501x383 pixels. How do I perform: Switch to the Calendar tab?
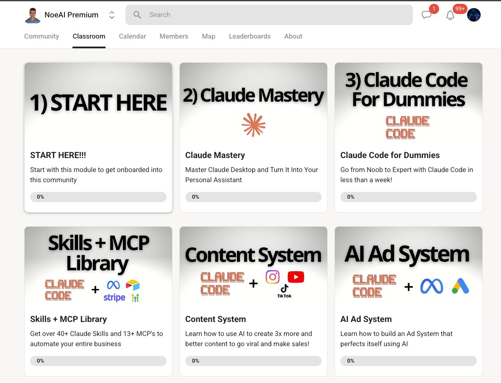(x=132, y=36)
